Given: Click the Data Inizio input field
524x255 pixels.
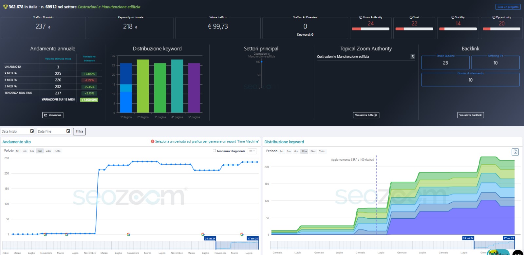Looking at the screenshot, I should [x=15, y=131].
